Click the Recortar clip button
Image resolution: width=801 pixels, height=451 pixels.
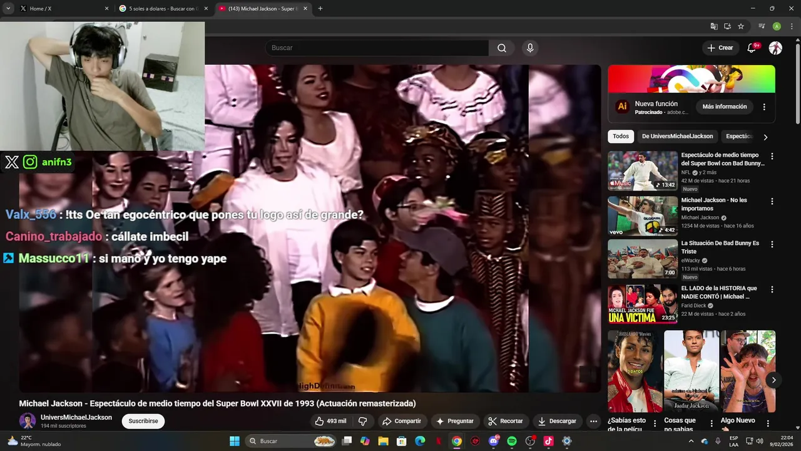click(x=506, y=421)
